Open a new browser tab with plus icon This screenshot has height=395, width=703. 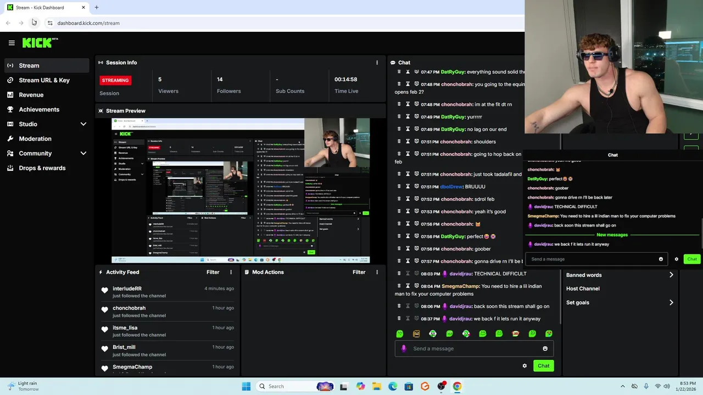tap(96, 8)
